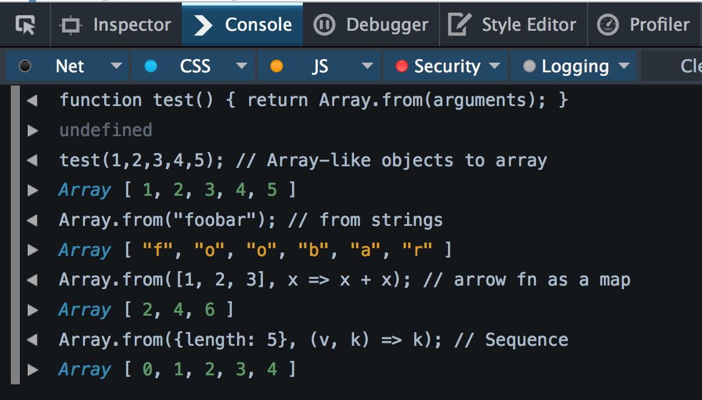Click input arrow beside test(1,2,3,4,5) line
Screen dimensions: 702x400
(x=33, y=160)
